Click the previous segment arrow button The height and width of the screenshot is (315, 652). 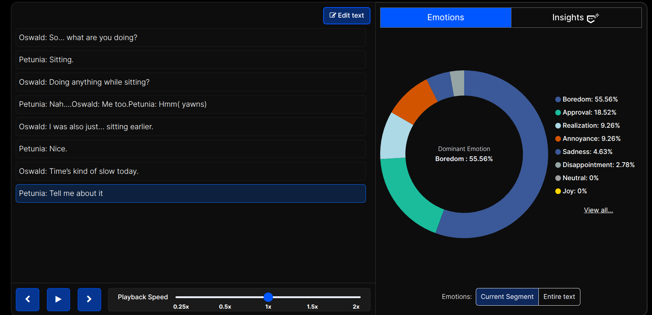point(27,299)
